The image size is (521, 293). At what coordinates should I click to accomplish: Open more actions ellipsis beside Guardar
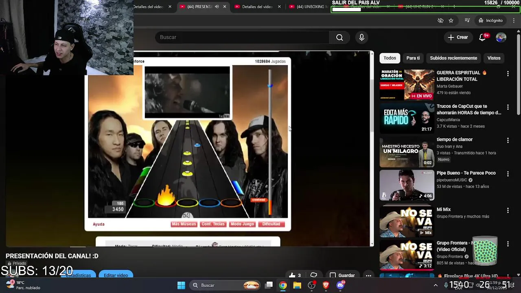pyautogui.click(x=368, y=276)
